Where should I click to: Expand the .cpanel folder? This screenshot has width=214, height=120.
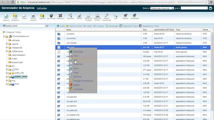pos(7,44)
